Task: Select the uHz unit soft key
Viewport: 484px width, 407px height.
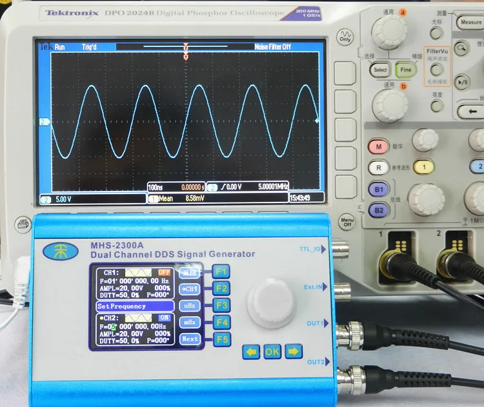Action: point(189,306)
